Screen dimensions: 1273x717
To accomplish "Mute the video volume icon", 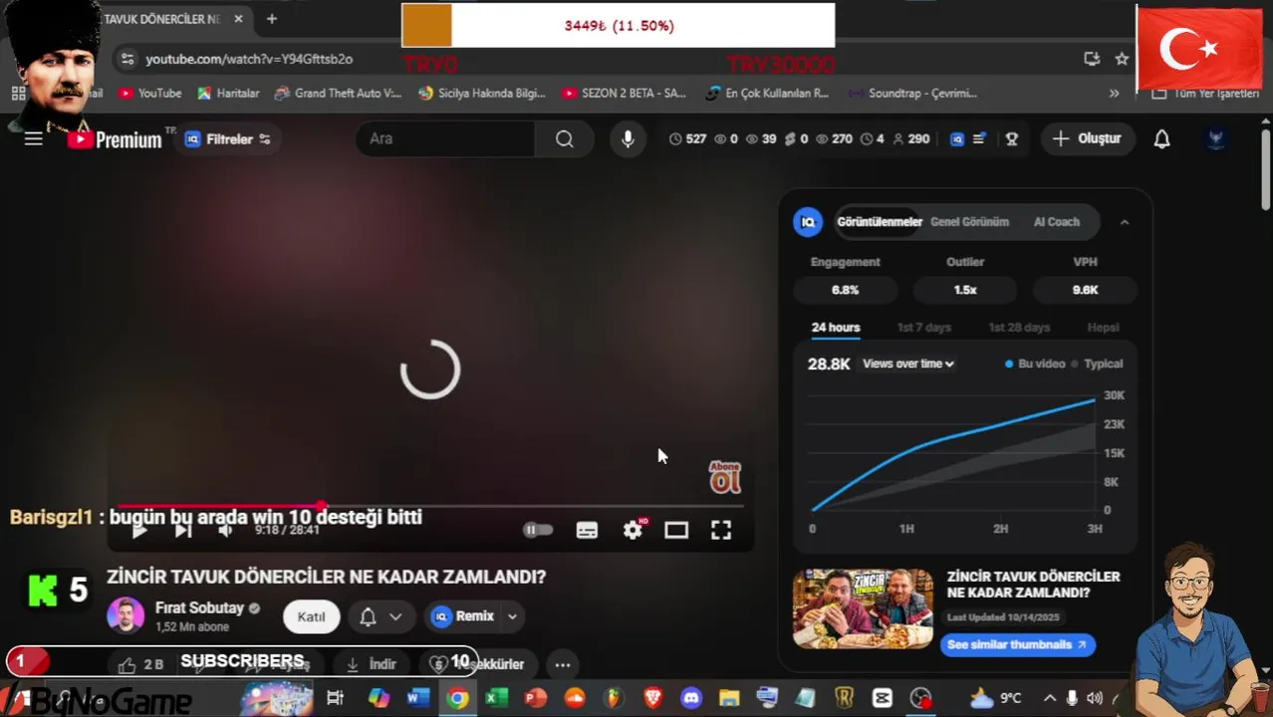I will 225,530.
